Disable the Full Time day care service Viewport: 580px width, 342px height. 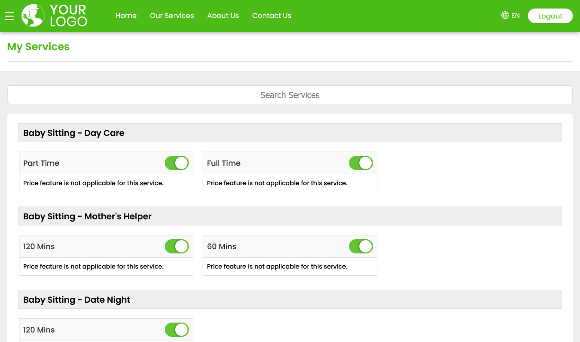pyautogui.click(x=361, y=162)
